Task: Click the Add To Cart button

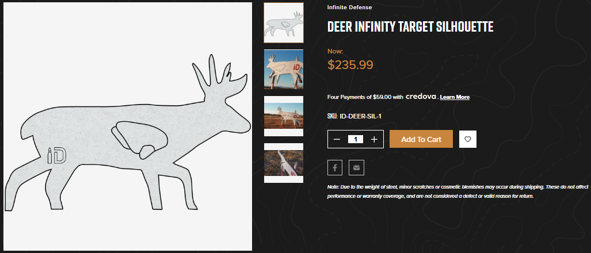Action: 421,139
